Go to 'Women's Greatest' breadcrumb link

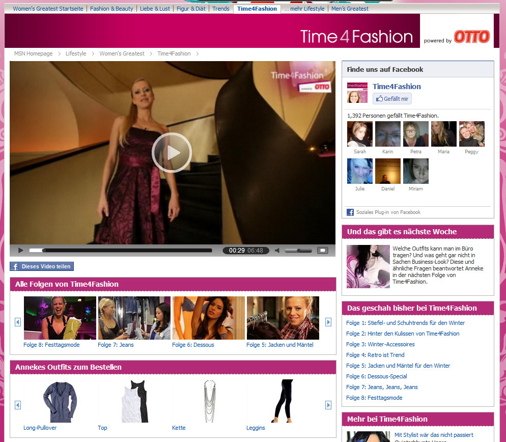tap(122, 53)
